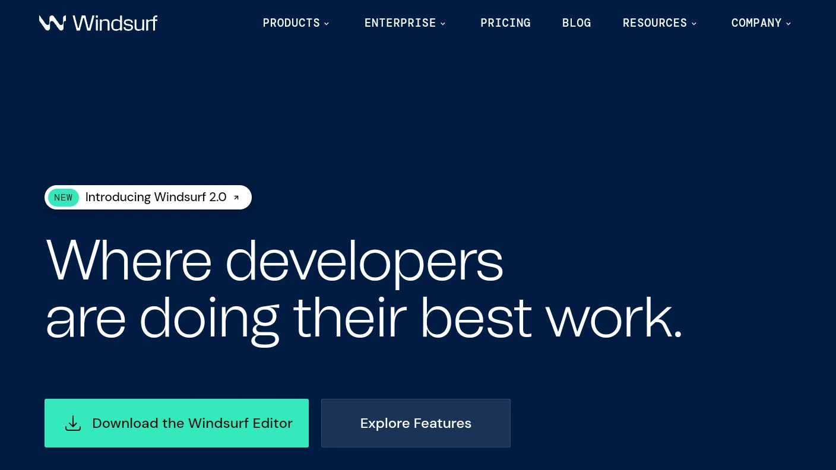Viewport: 836px width, 470px height.
Task: Click the download arrow icon on the Download button
Action: click(73, 423)
